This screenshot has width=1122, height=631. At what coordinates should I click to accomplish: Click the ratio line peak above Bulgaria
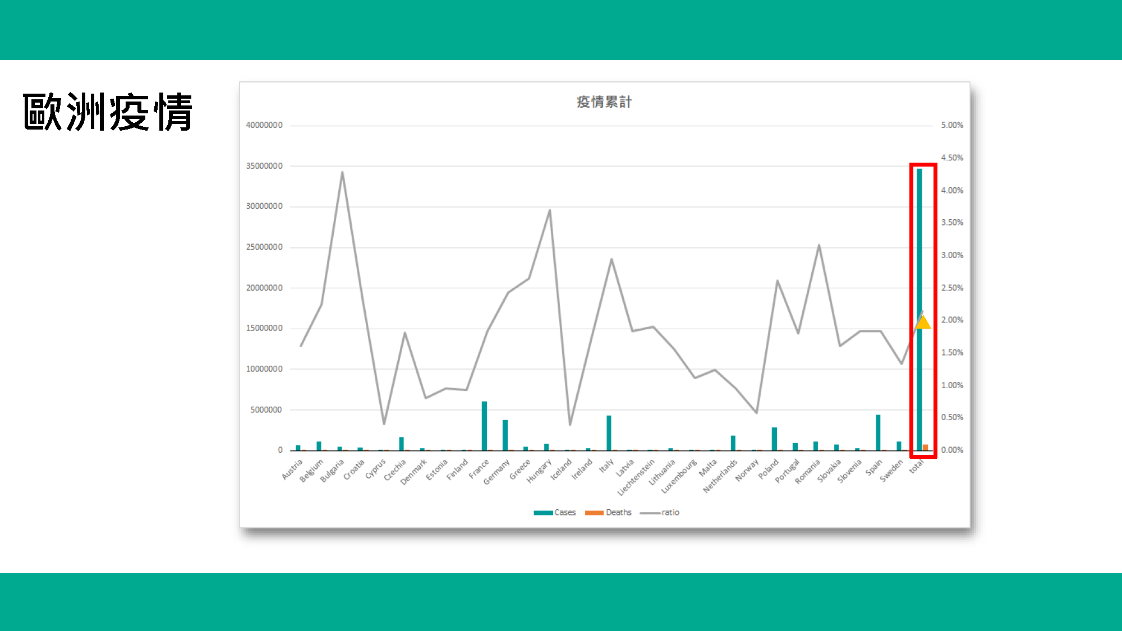[x=342, y=173]
